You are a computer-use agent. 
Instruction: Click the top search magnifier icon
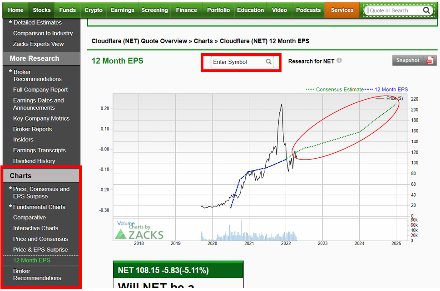pyautogui.click(x=426, y=10)
